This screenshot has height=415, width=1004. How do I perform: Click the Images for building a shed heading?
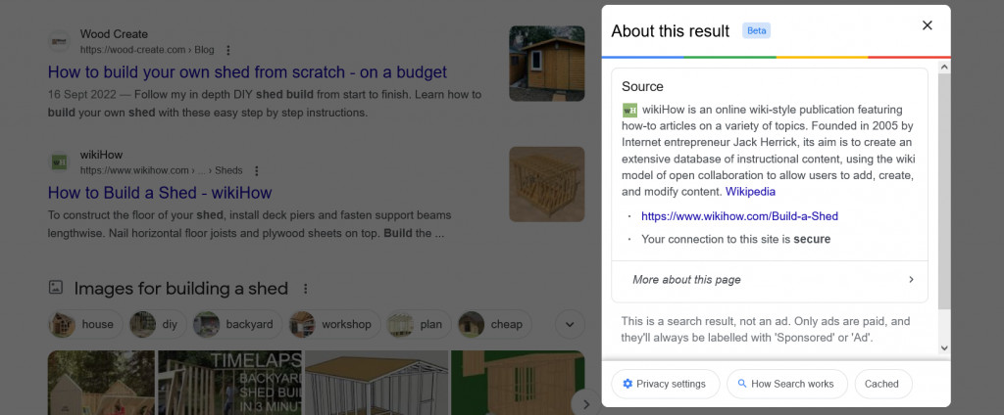[181, 289]
